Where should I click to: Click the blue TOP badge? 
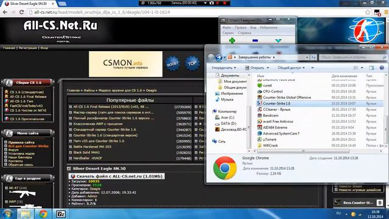coord(192,64)
